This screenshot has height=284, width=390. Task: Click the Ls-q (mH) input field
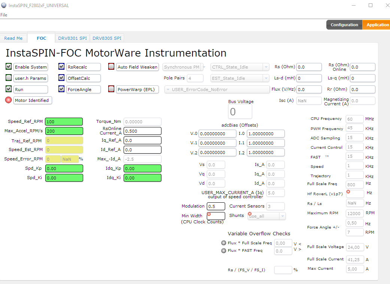(362, 78)
